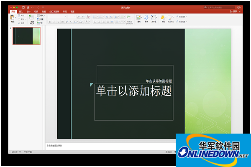Click the Paste clipboard icon
Image resolution: width=251 pixels, height=167 pixels.
(12, 17)
